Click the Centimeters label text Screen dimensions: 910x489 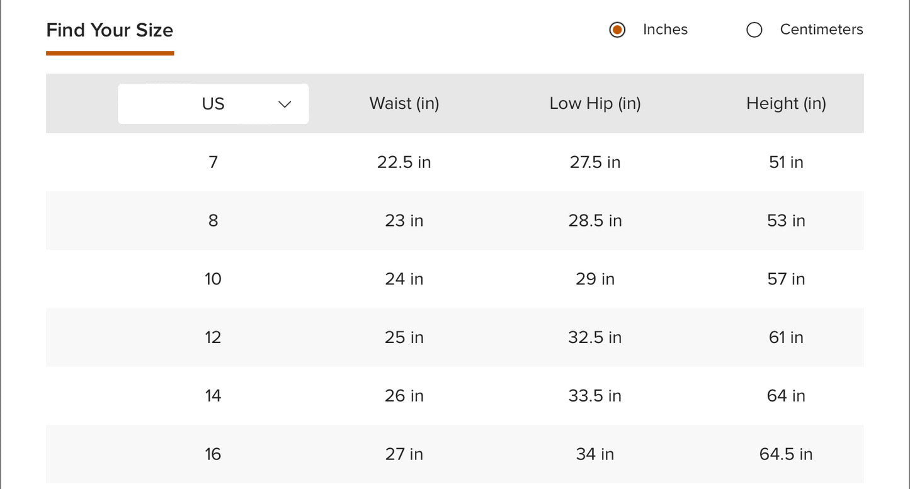tap(821, 30)
